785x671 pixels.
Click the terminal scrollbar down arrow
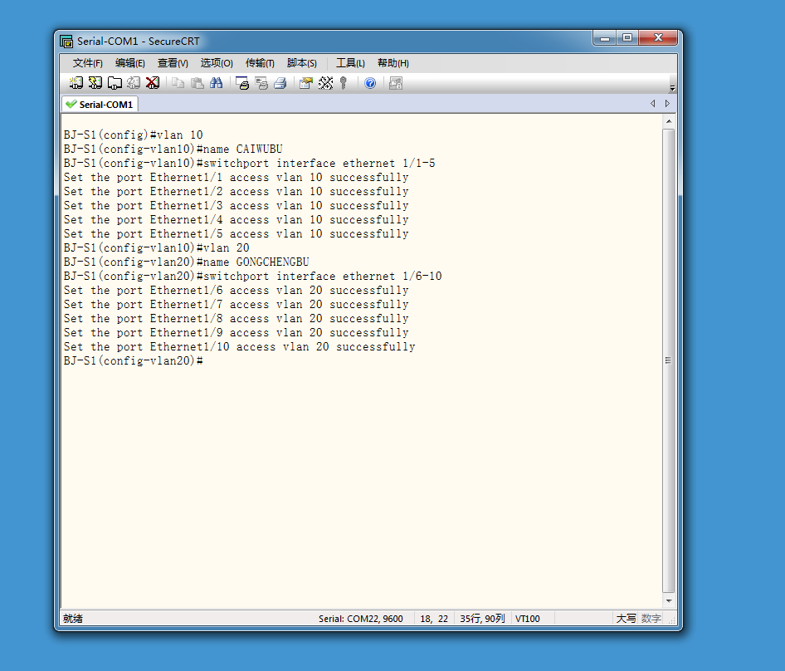point(669,601)
